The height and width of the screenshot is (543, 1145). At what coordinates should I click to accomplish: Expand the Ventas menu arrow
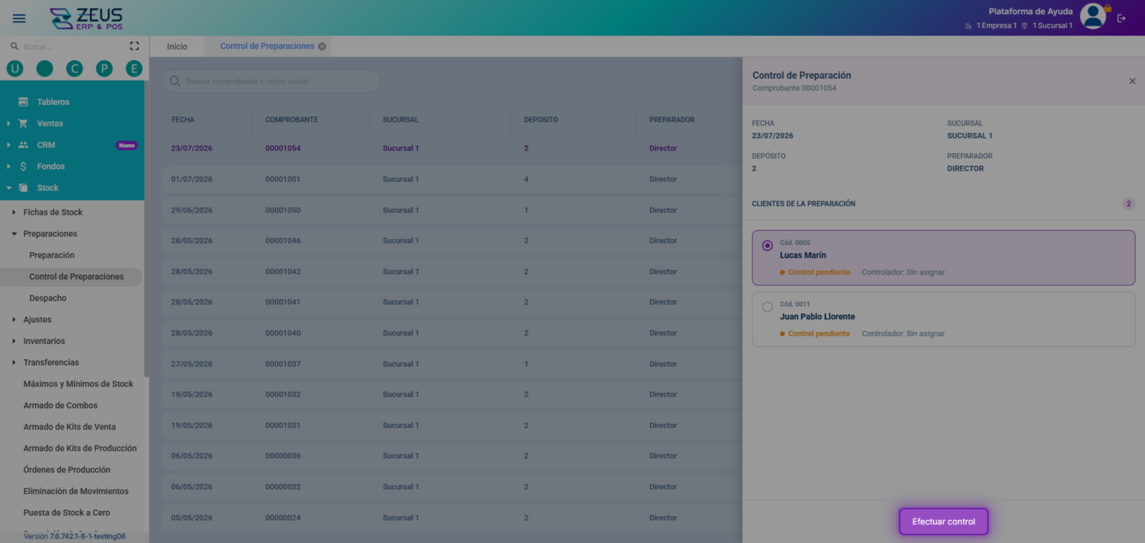8,123
